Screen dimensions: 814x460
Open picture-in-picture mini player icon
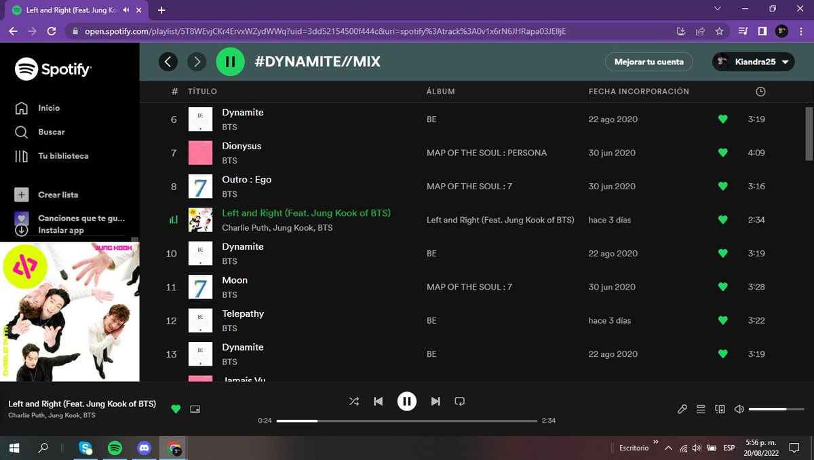coord(195,408)
